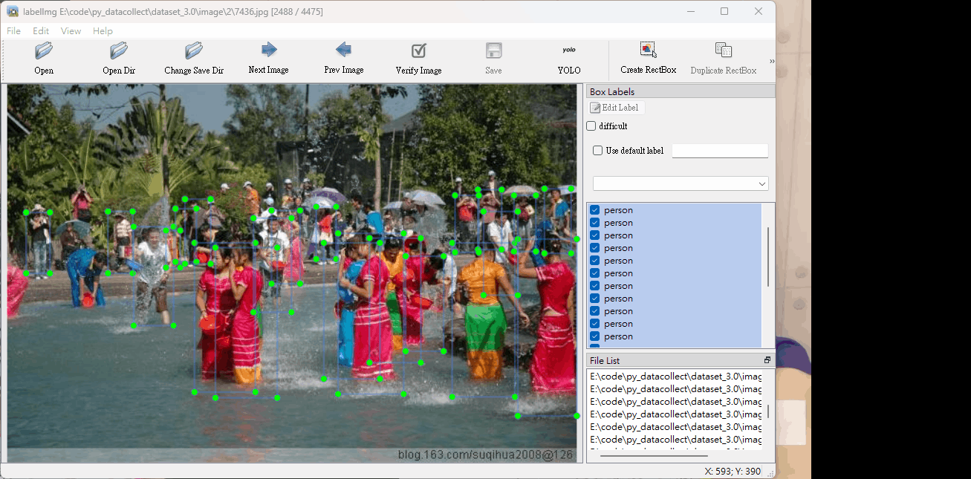Open the File menu

14,31
